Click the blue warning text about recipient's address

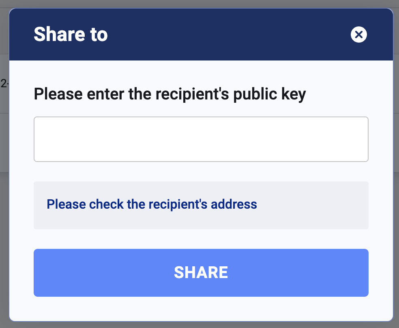[x=152, y=204]
